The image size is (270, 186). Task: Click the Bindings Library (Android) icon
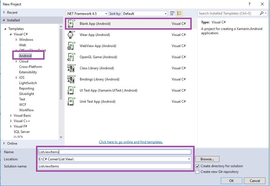click(71, 79)
